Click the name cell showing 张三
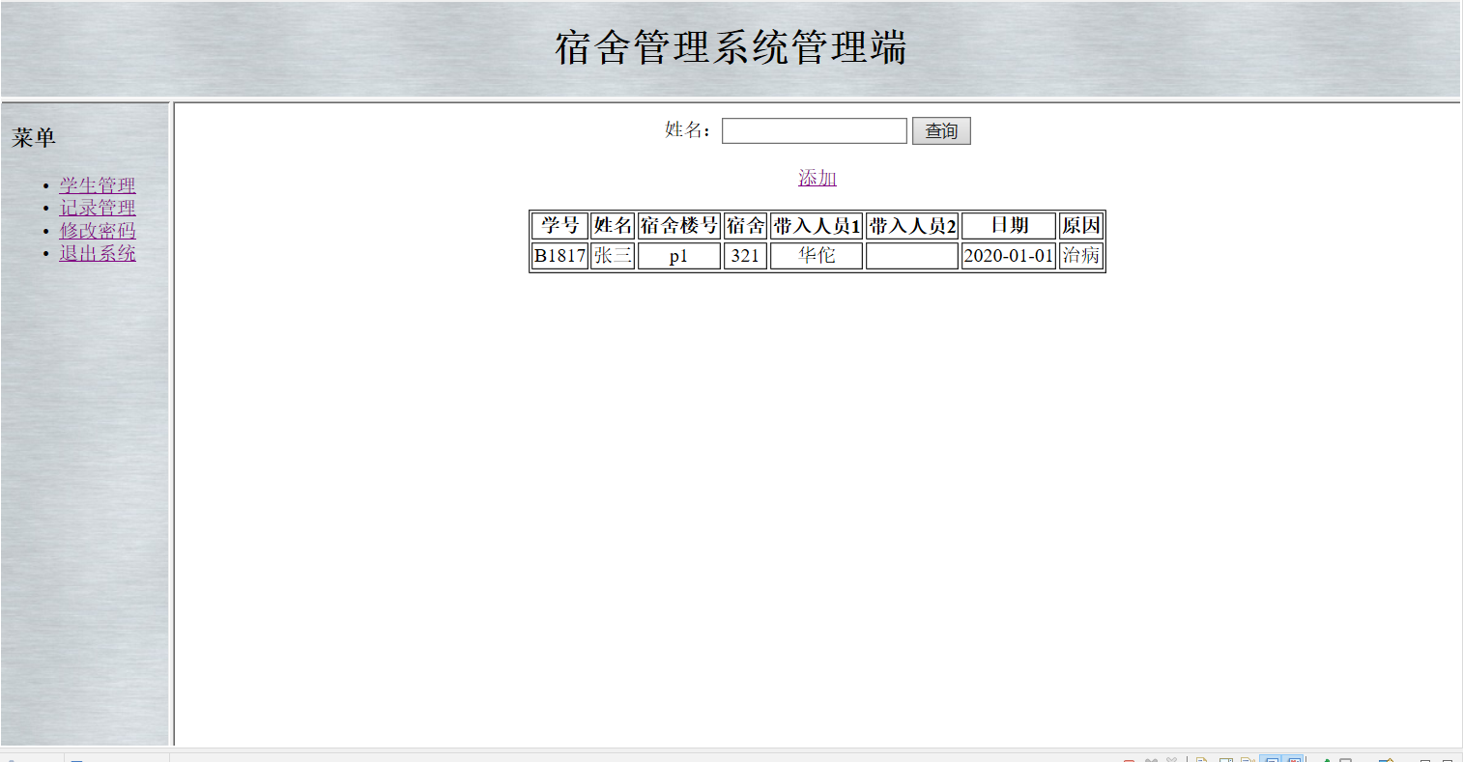 (611, 255)
